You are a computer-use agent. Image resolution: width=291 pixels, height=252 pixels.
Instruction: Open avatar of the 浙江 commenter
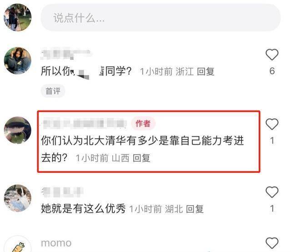[x=18, y=60]
